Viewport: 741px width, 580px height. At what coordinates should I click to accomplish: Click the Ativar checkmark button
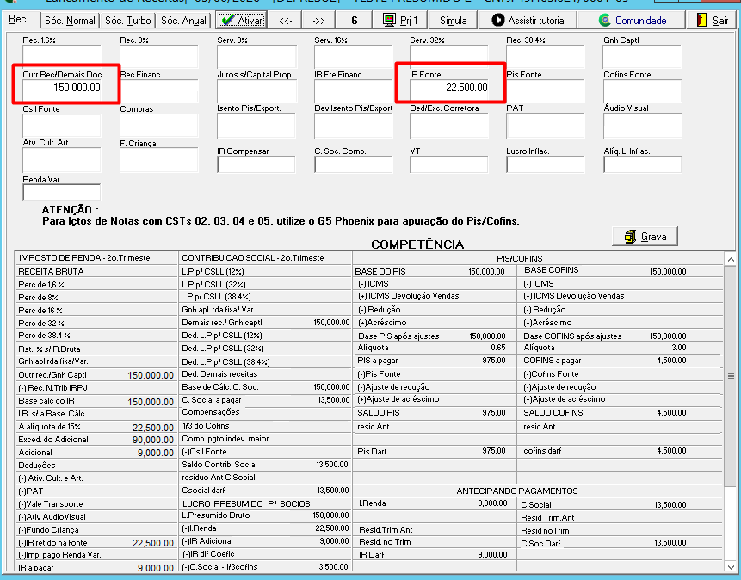pos(242,21)
